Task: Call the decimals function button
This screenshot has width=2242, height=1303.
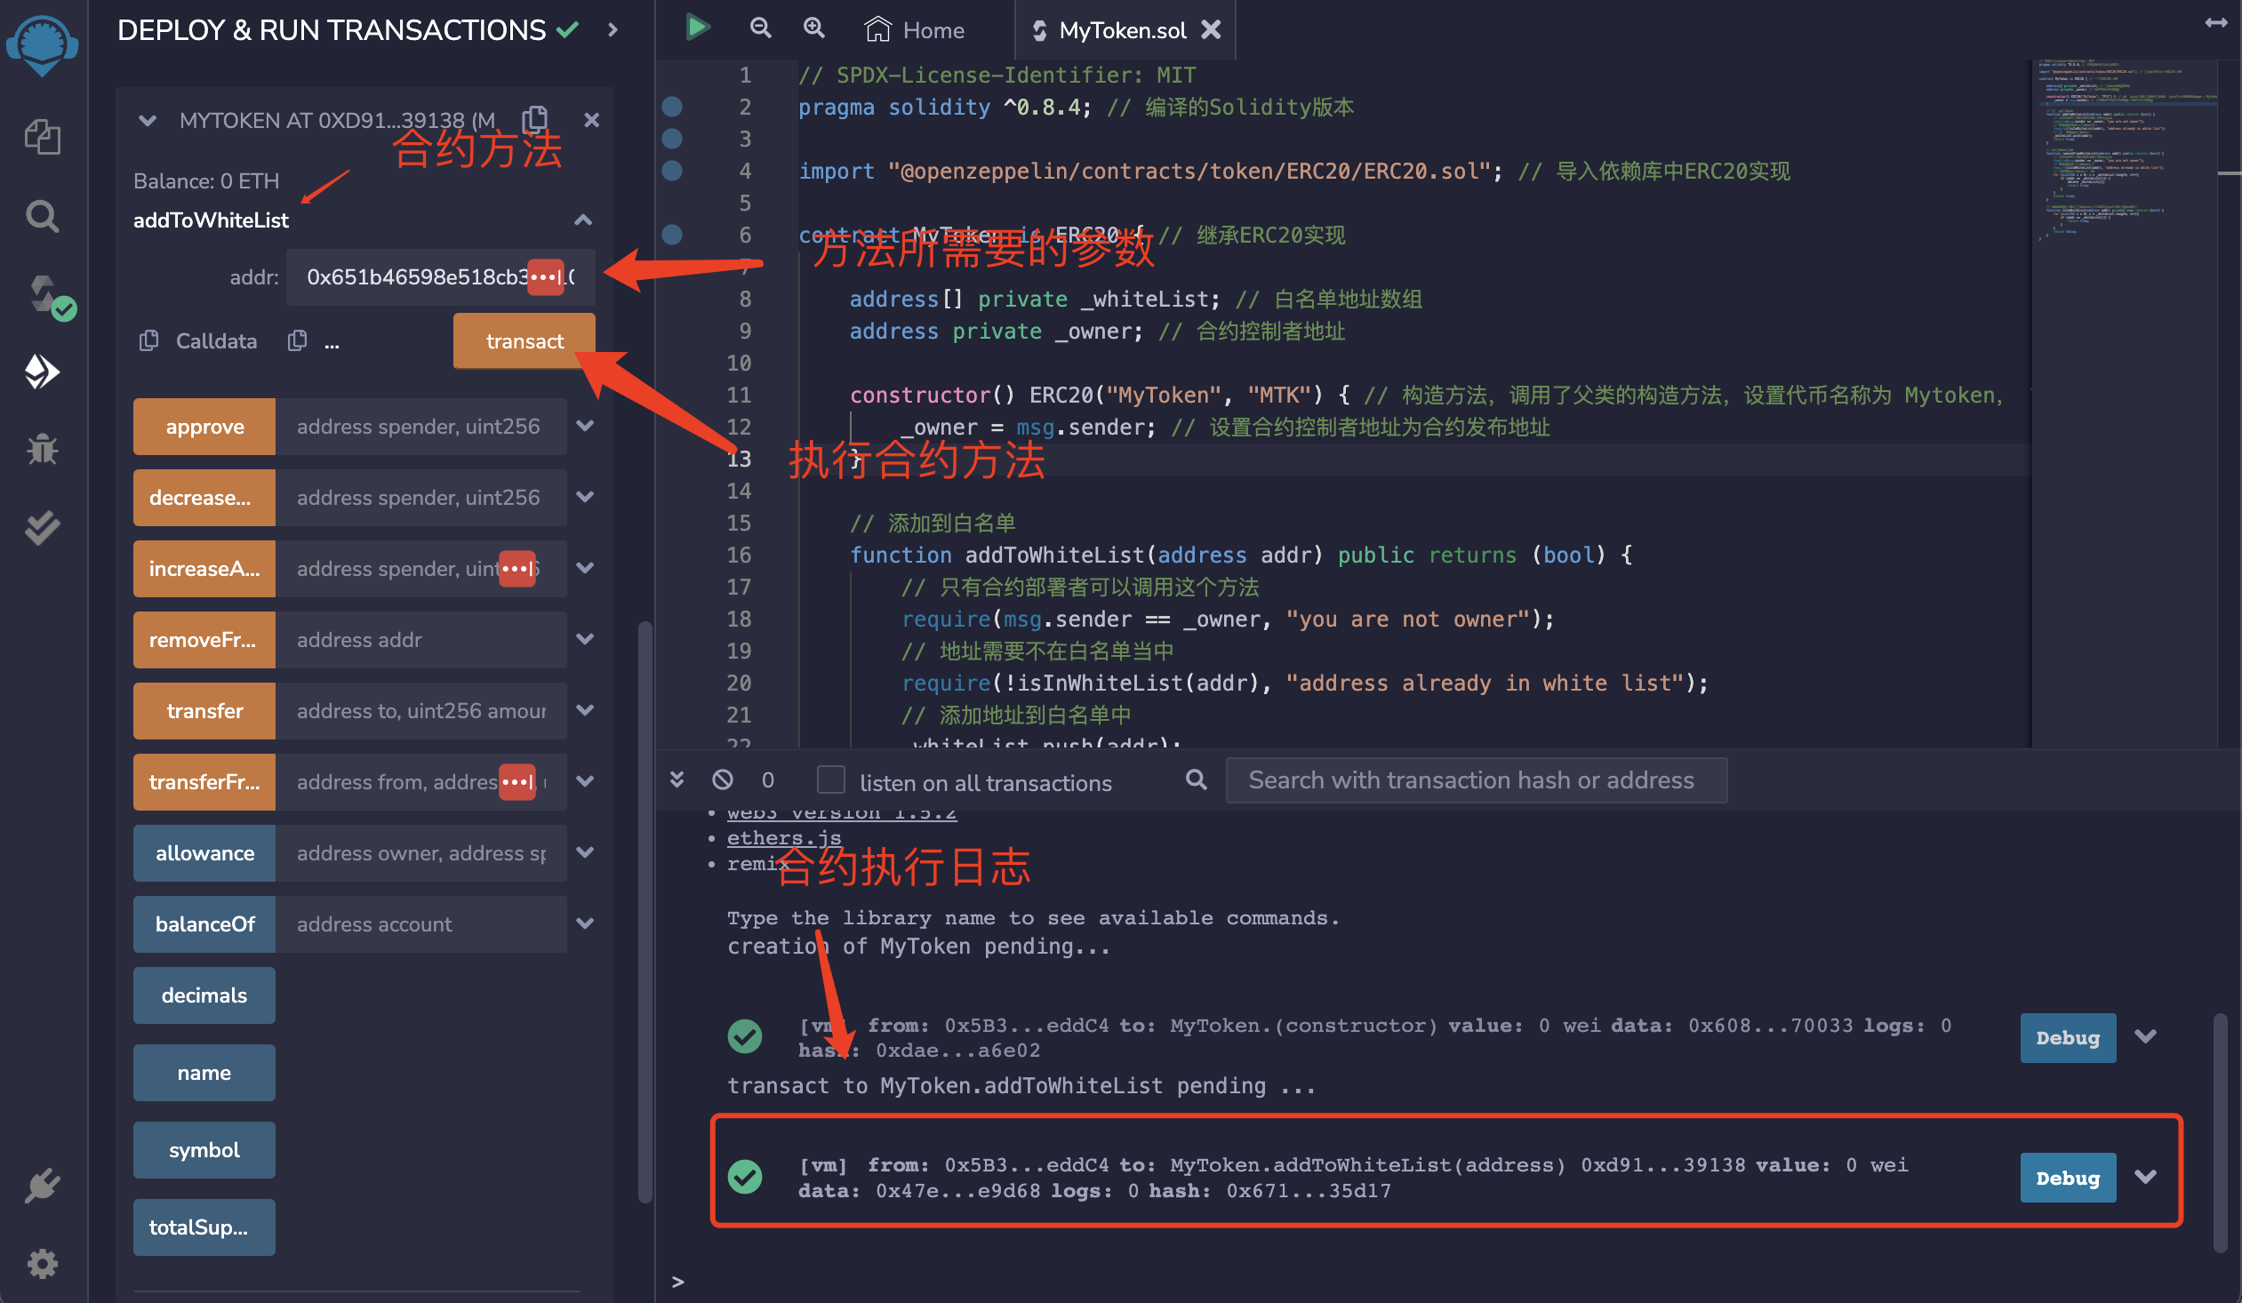Action: pyautogui.click(x=204, y=995)
